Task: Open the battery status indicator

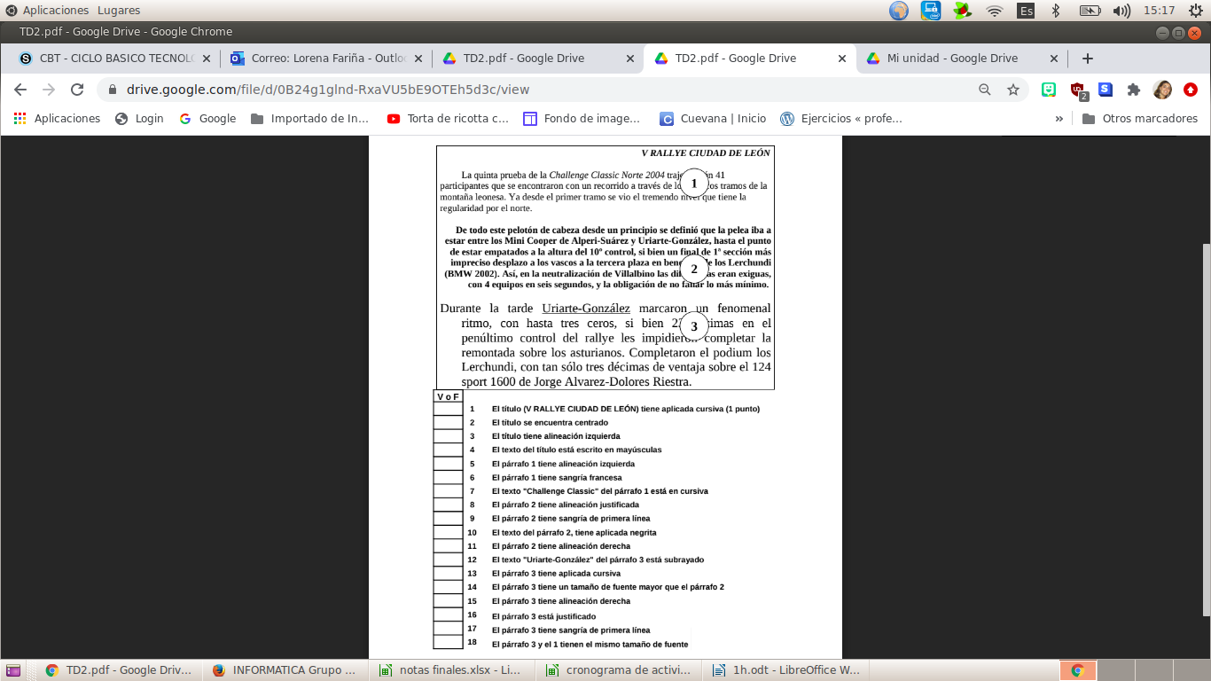Action: click(x=1088, y=11)
